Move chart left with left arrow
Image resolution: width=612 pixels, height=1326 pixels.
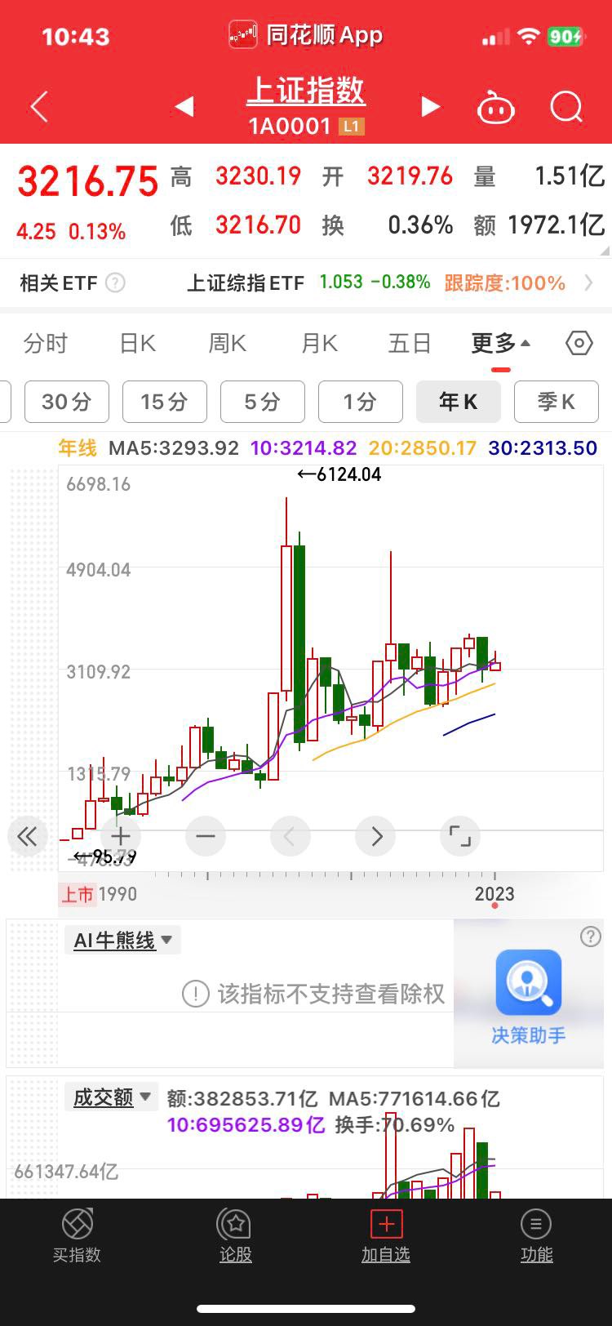289,836
